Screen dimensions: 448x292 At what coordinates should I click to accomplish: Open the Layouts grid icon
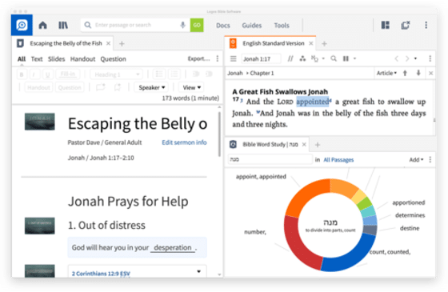[386, 25]
